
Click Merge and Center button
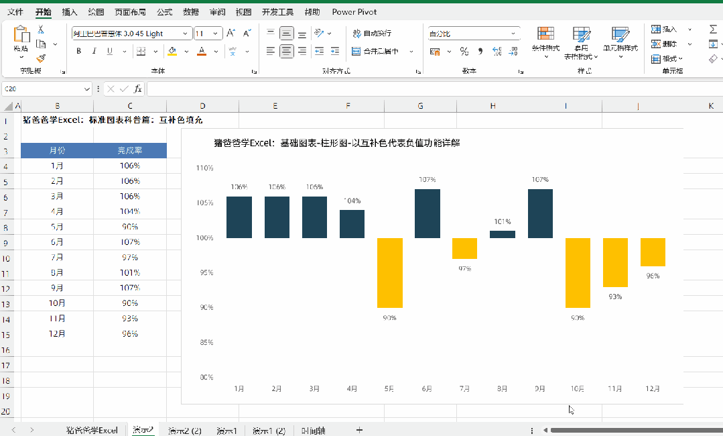375,51
